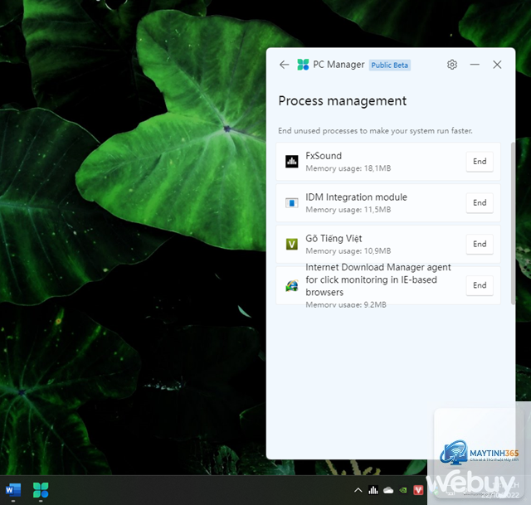Image resolution: width=531 pixels, height=505 pixels.
Task: Minimize the PC Manager window
Action: [x=475, y=65]
